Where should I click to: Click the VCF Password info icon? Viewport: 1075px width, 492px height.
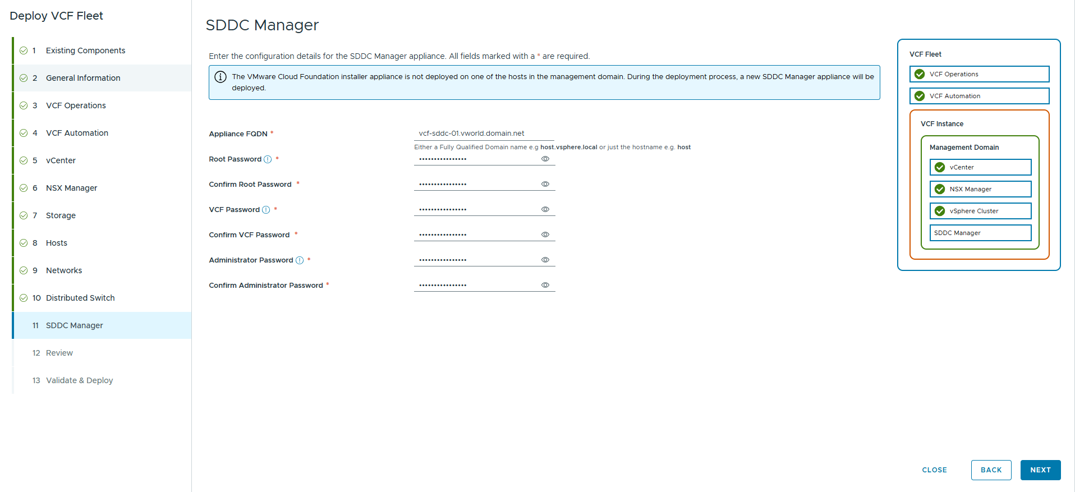point(266,210)
